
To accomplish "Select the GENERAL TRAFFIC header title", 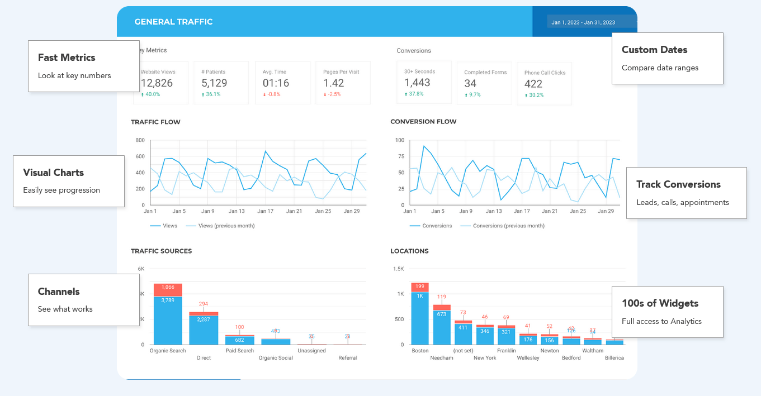I will (x=173, y=22).
